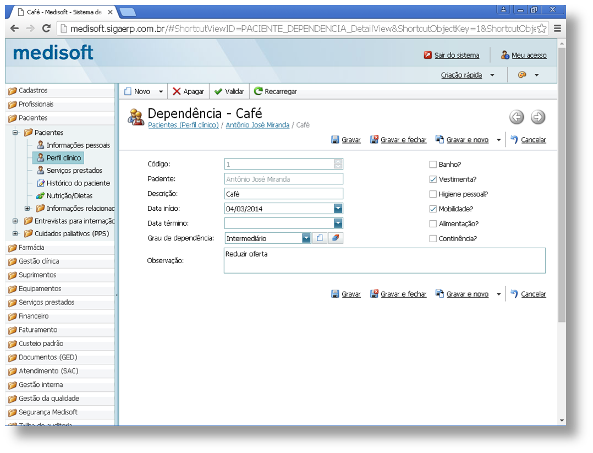
Task: Open Grau de dependência dropdown
Action: click(x=306, y=238)
